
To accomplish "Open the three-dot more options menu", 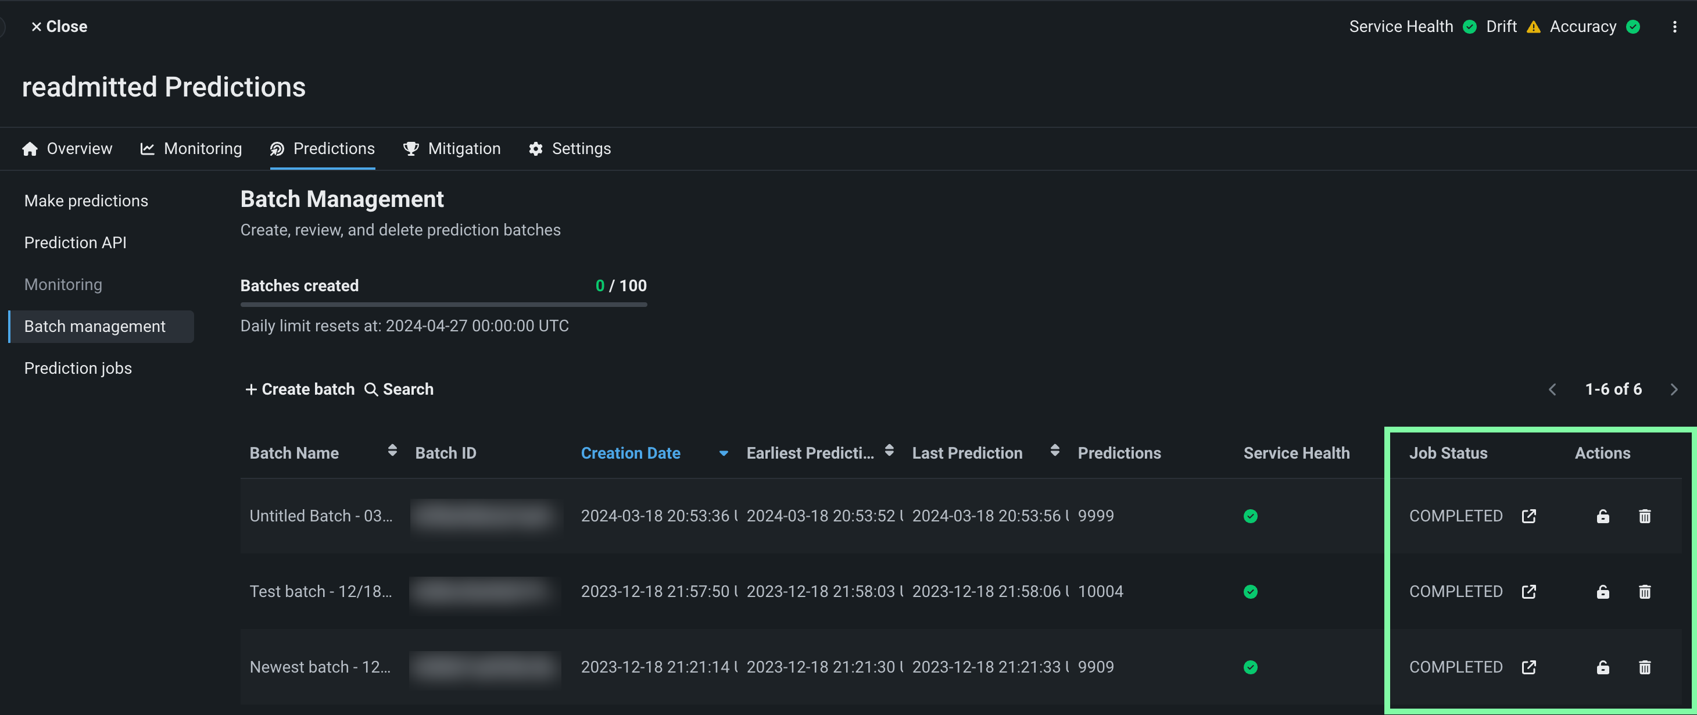I will pos(1674,27).
